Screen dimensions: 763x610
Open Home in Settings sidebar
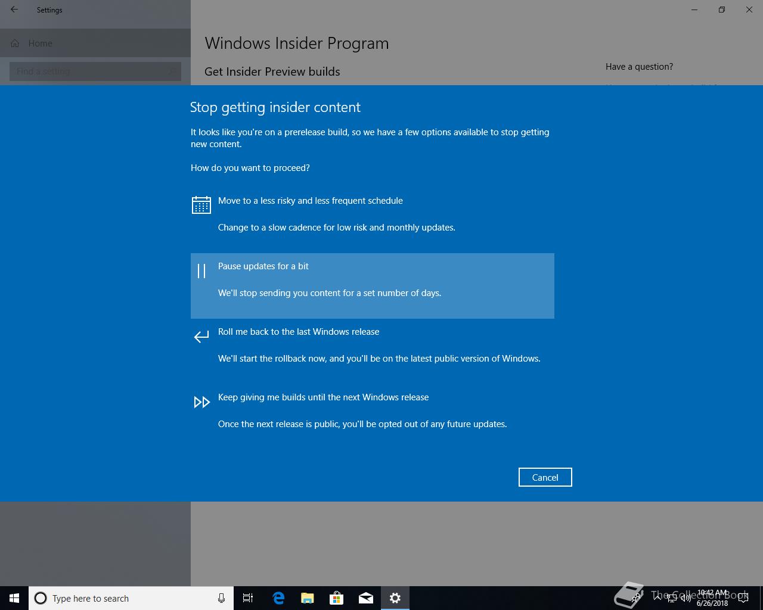95,43
